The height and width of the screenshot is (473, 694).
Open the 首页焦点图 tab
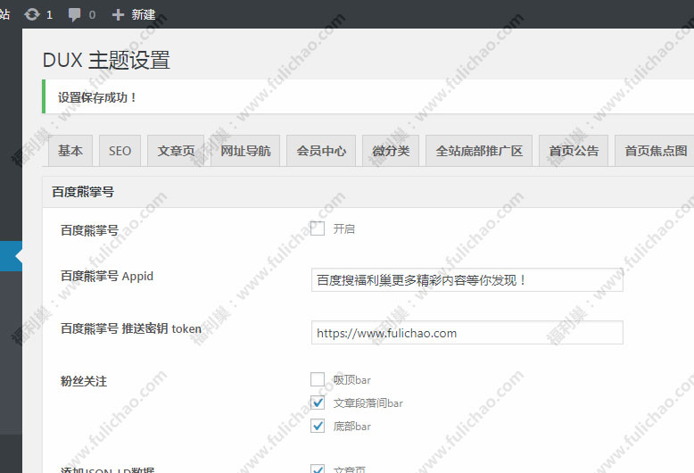tap(655, 151)
